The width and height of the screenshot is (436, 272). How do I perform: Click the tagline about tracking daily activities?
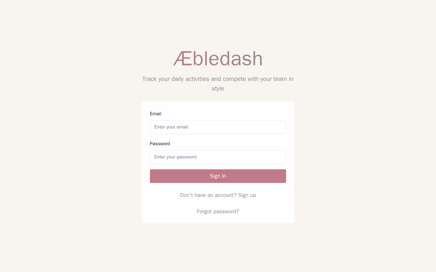(218, 79)
